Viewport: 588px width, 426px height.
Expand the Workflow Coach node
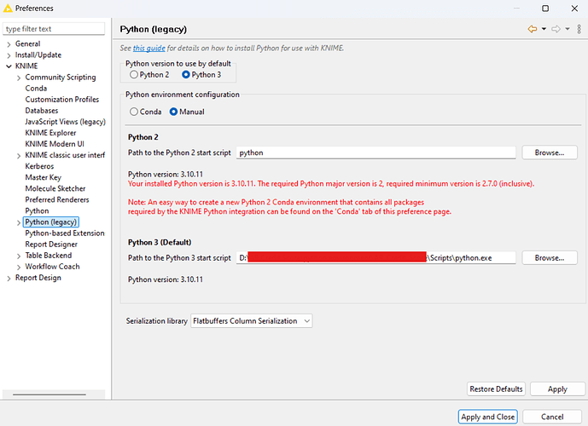tap(19, 268)
